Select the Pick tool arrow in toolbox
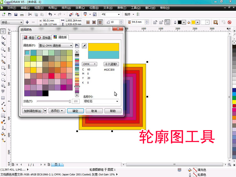The image size is (236, 177). pyautogui.click(x=3, y=31)
